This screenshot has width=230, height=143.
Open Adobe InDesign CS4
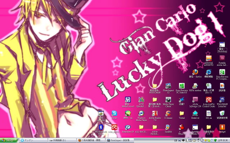click(195, 99)
